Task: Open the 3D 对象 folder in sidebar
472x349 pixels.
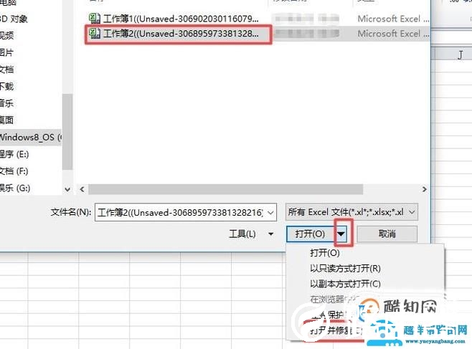Action: point(14,19)
